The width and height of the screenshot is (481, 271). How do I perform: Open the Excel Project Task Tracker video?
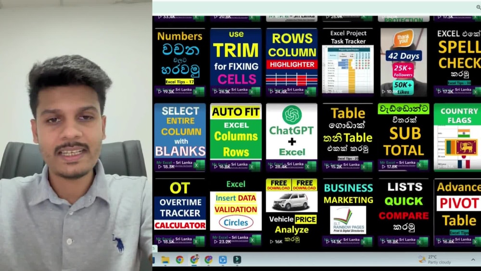pyautogui.click(x=348, y=62)
